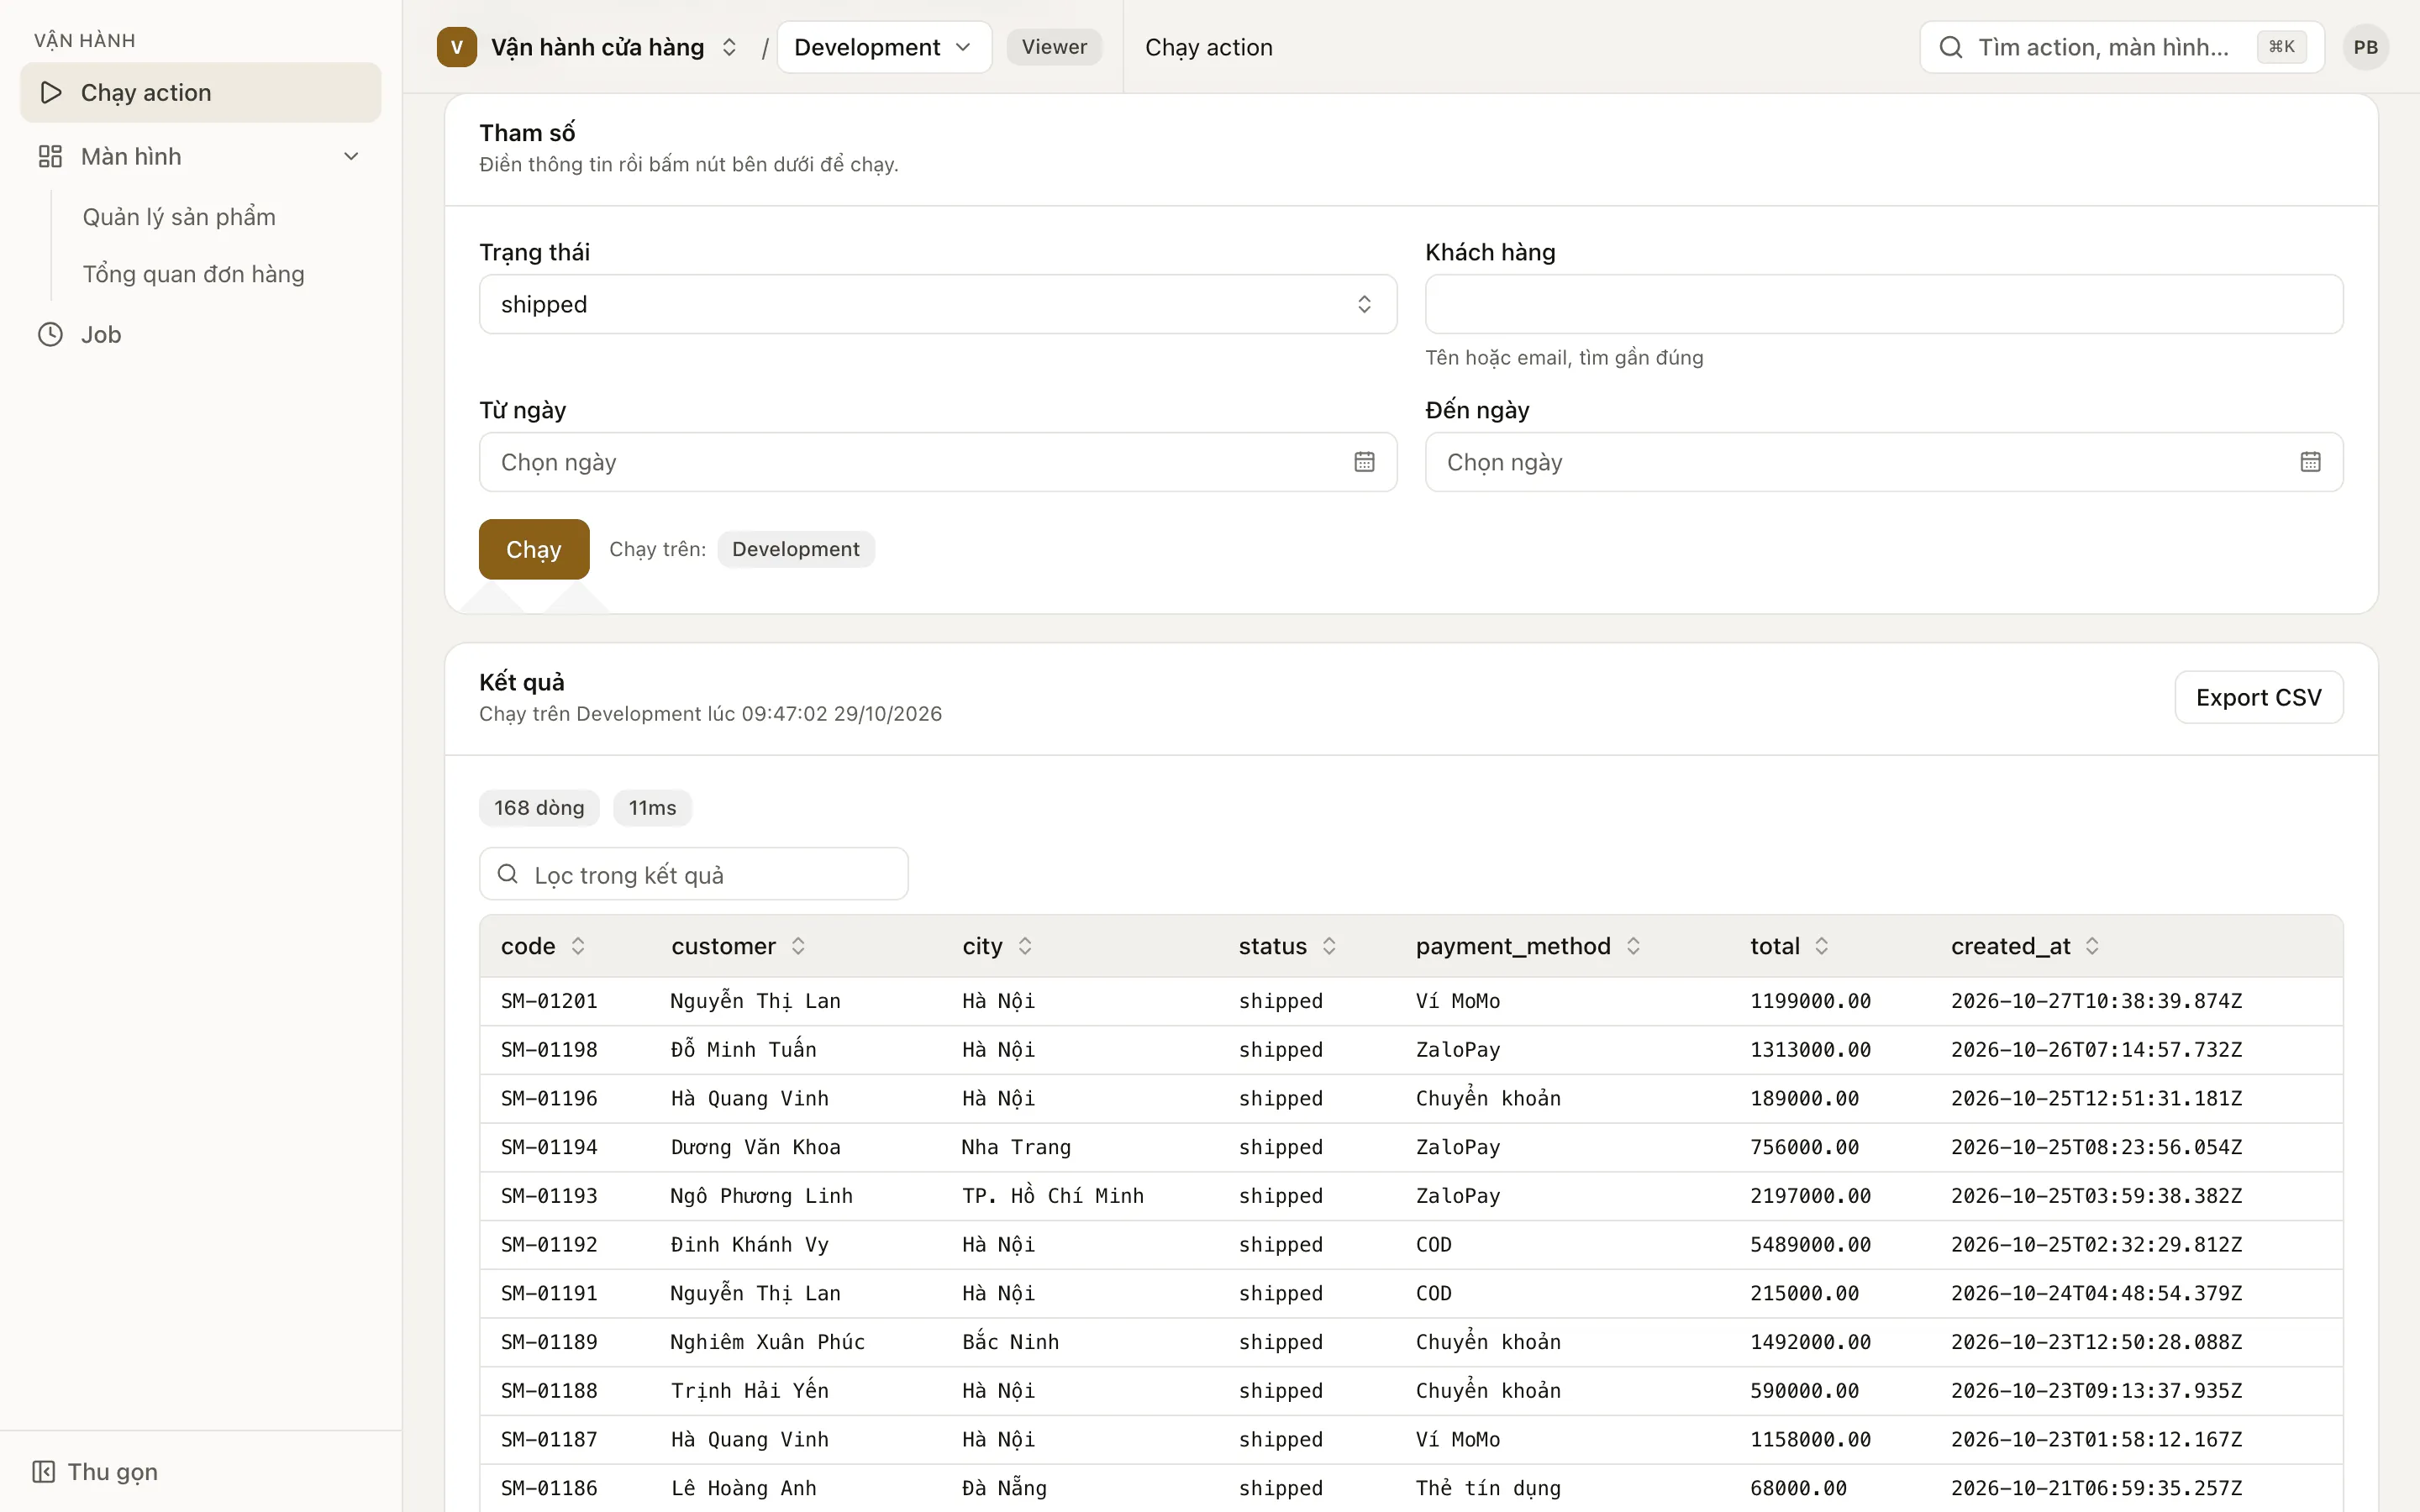
Task: Click the Chạy run button
Action: [x=534, y=549]
